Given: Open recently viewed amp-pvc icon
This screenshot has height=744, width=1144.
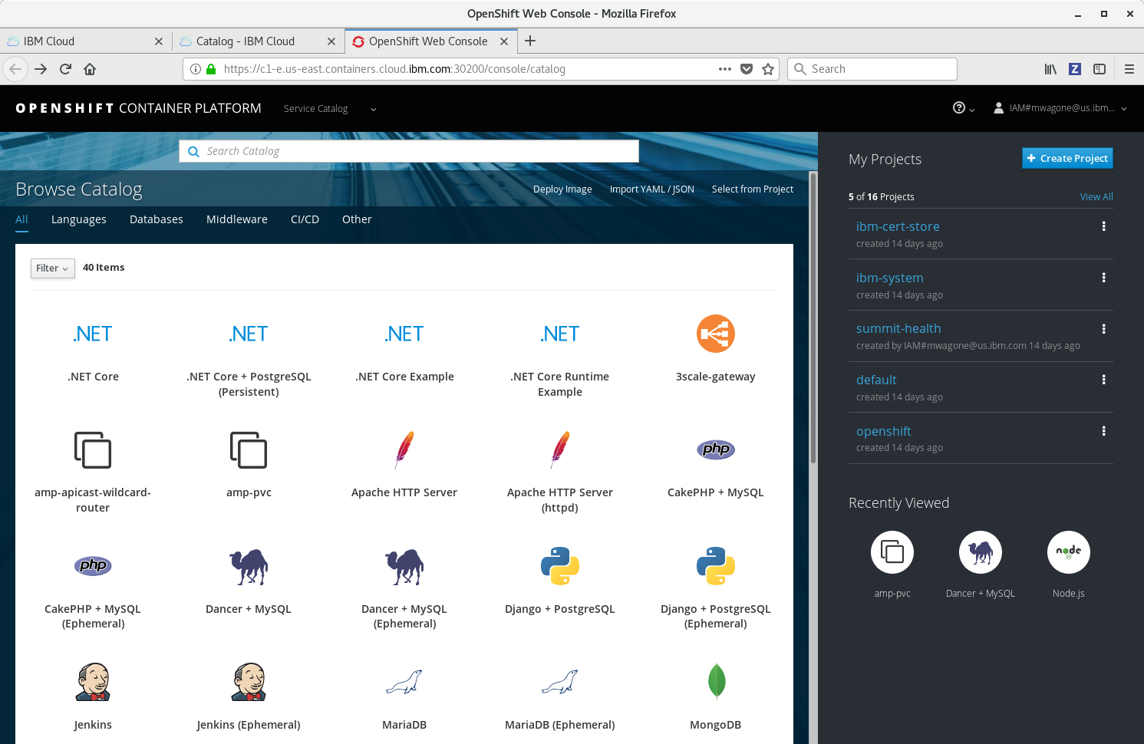Looking at the screenshot, I should [x=892, y=552].
